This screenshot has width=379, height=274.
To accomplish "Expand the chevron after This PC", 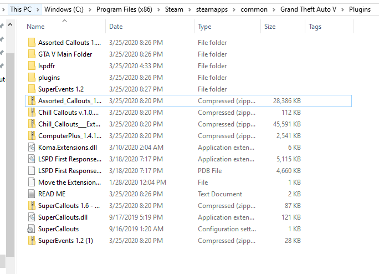I will coord(38,9).
